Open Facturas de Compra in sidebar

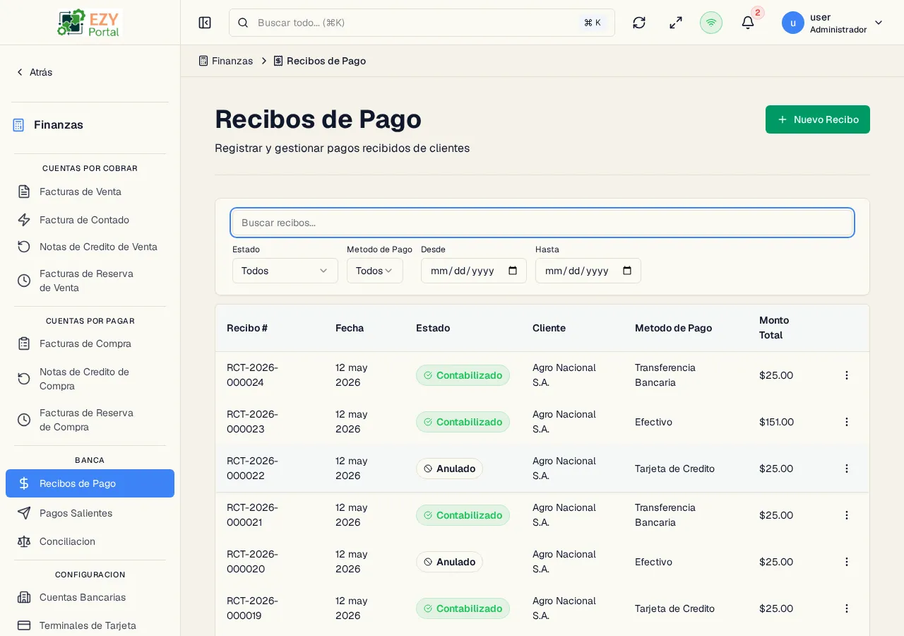(90, 343)
